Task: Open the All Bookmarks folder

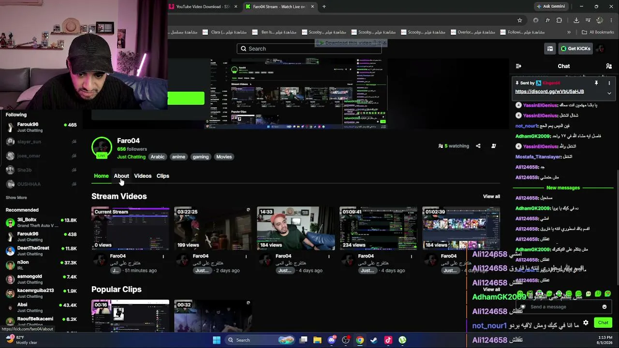Action: 598,32
